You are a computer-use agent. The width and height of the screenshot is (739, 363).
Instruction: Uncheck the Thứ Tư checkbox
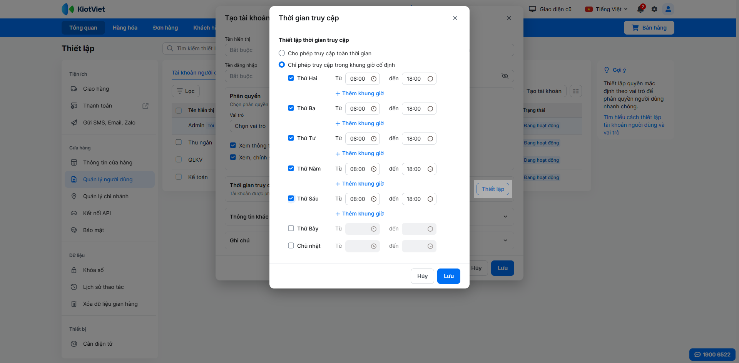coord(291,138)
